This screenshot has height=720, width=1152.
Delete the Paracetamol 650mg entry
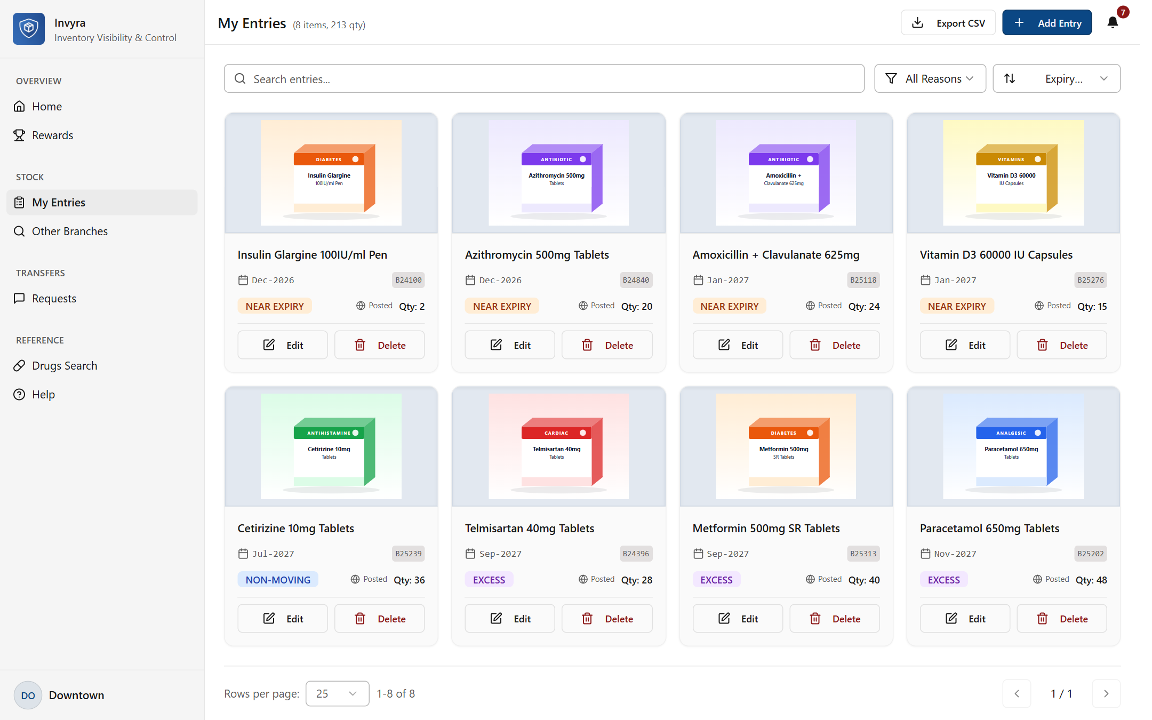pos(1062,619)
